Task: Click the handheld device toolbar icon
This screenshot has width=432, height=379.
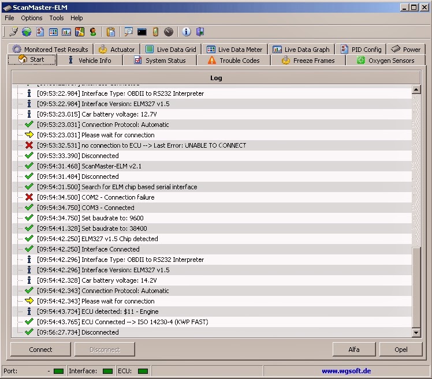Action: click(155, 32)
